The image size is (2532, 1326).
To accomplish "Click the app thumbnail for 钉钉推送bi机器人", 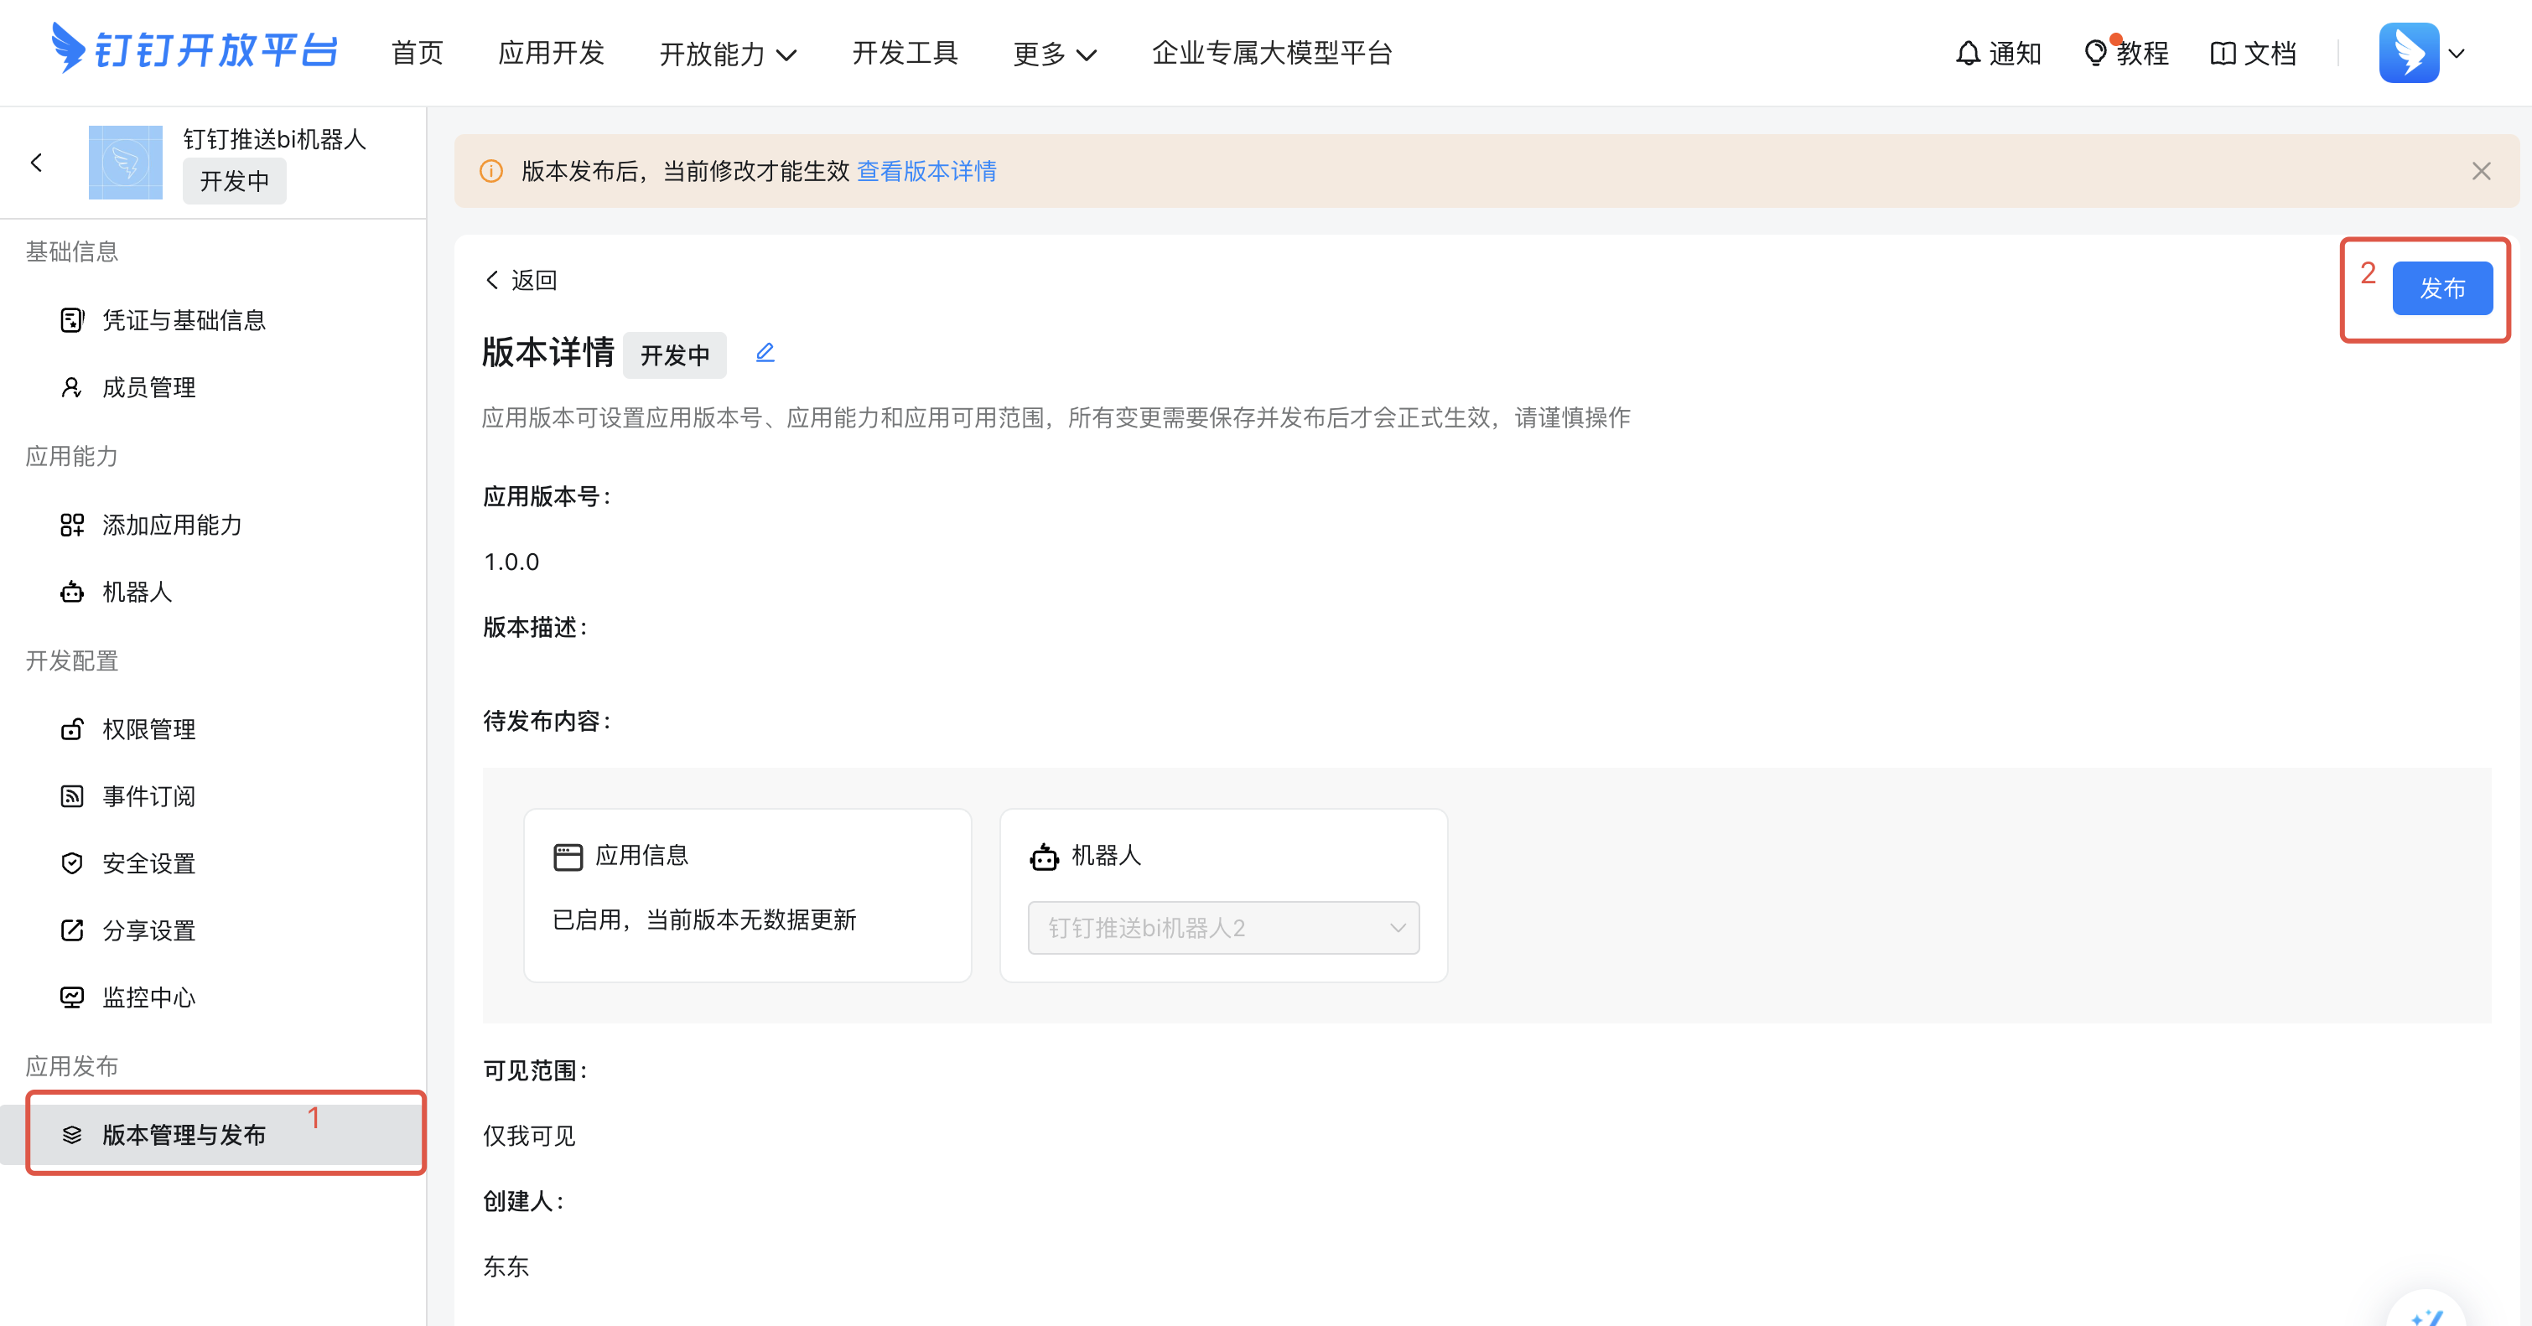I will click(x=126, y=162).
